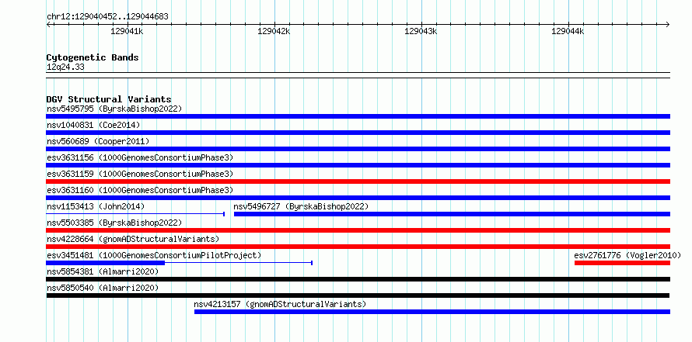Select the blue bar under nsv5495795
Image resolution: width=692 pixels, height=342 pixels.
tap(358, 116)
